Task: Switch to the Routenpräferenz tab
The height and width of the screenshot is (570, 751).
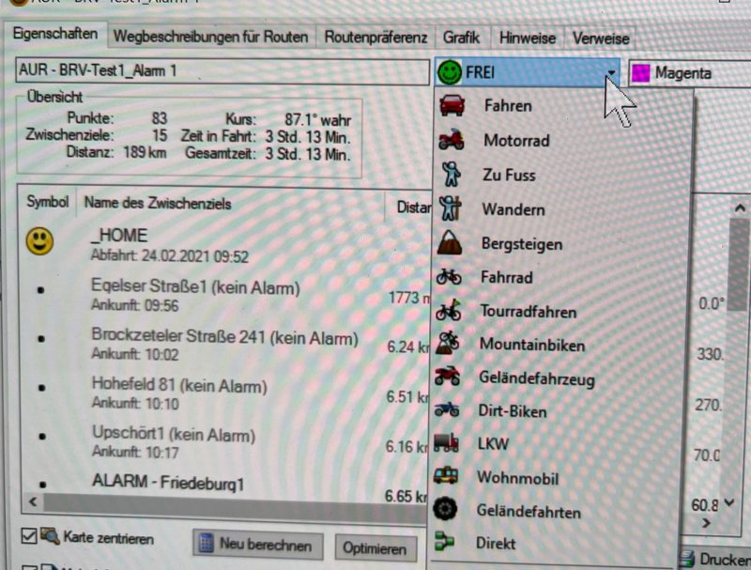Action: click(375, 38)
